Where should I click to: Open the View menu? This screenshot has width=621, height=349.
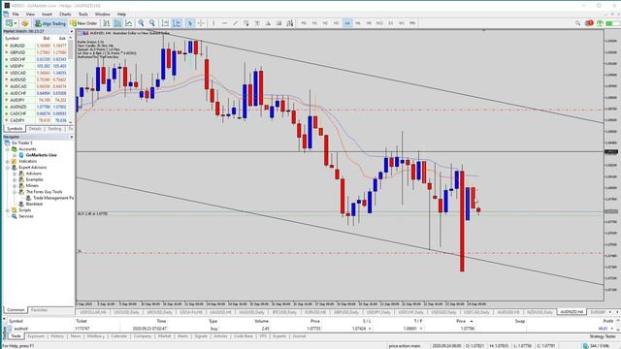[30, 15]
